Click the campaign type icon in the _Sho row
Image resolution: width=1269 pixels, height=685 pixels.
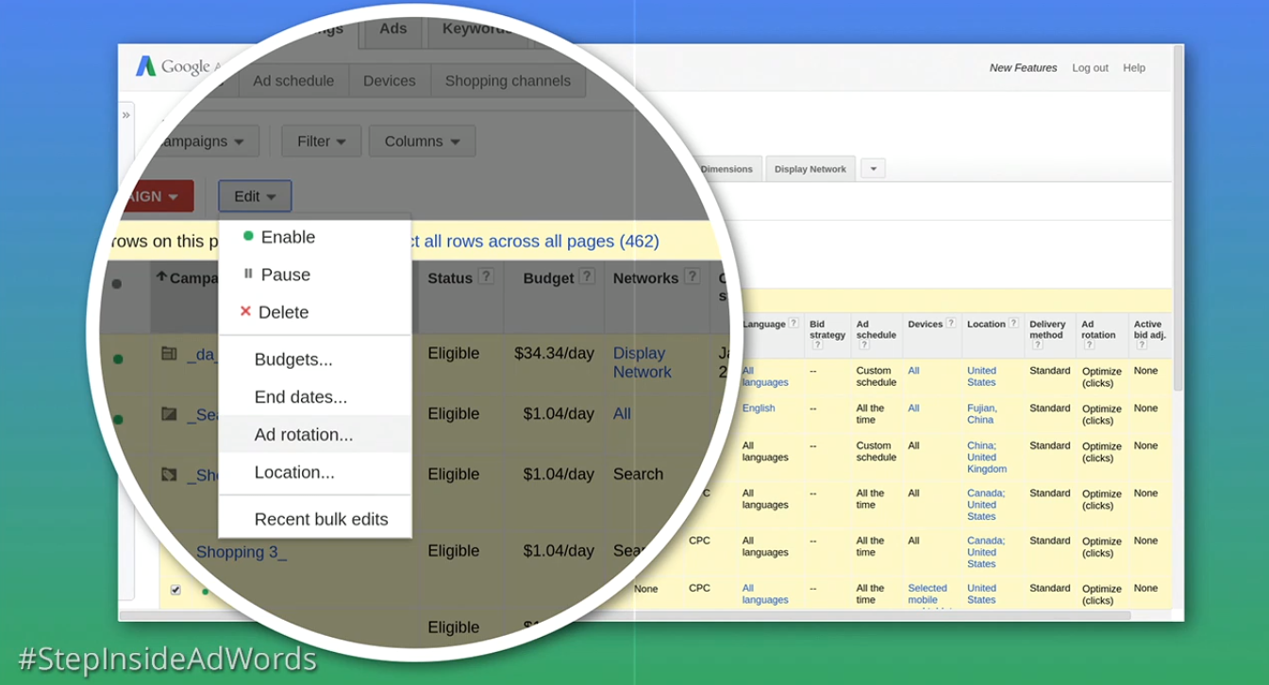click(x=169, y=474)
